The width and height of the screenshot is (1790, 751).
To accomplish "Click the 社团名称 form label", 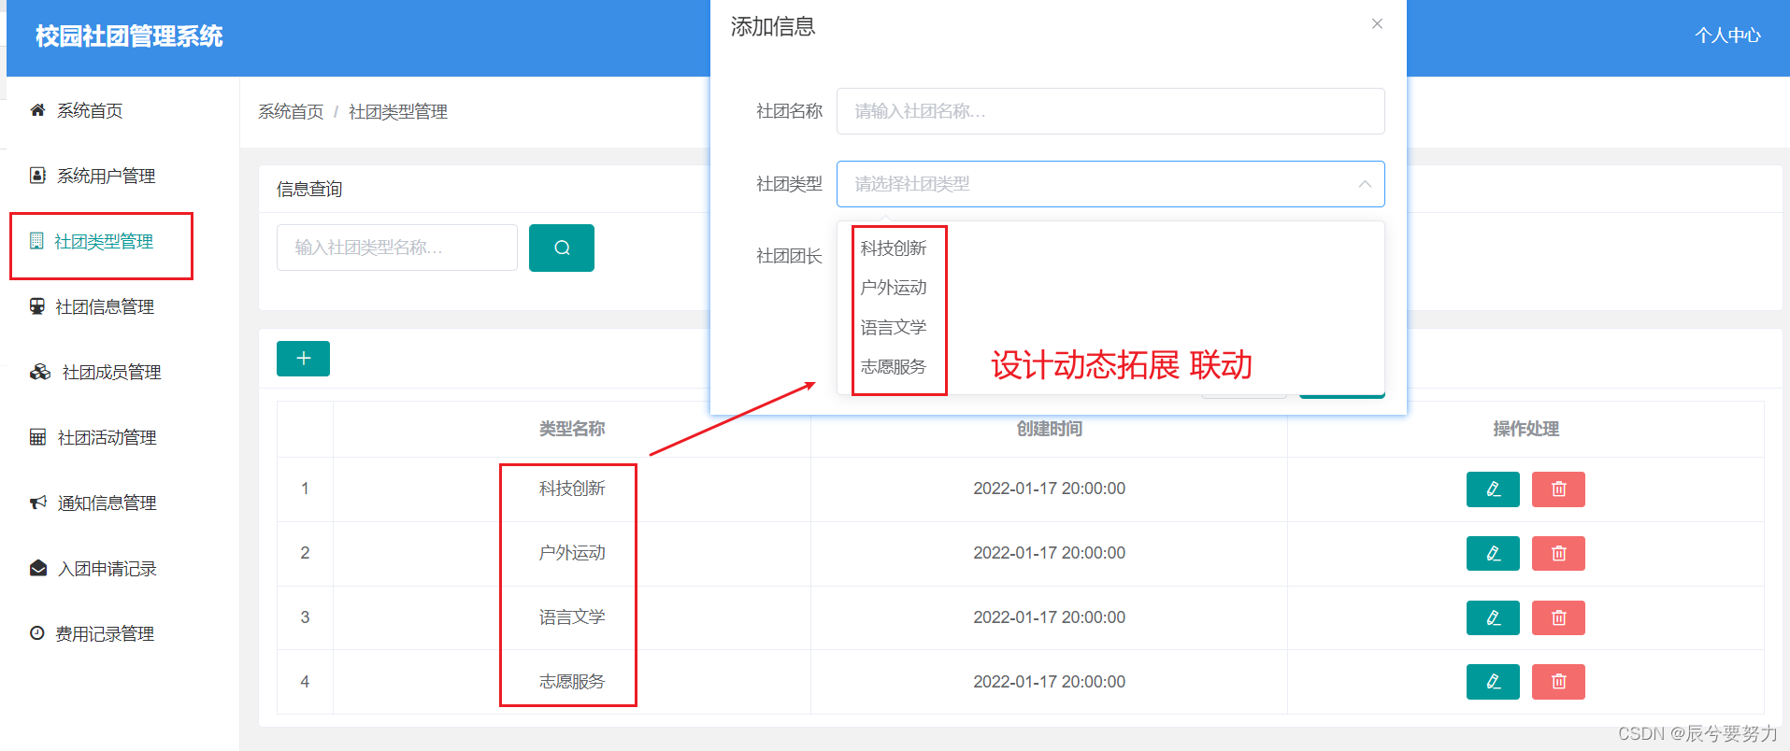I will [x=789, y=111].
